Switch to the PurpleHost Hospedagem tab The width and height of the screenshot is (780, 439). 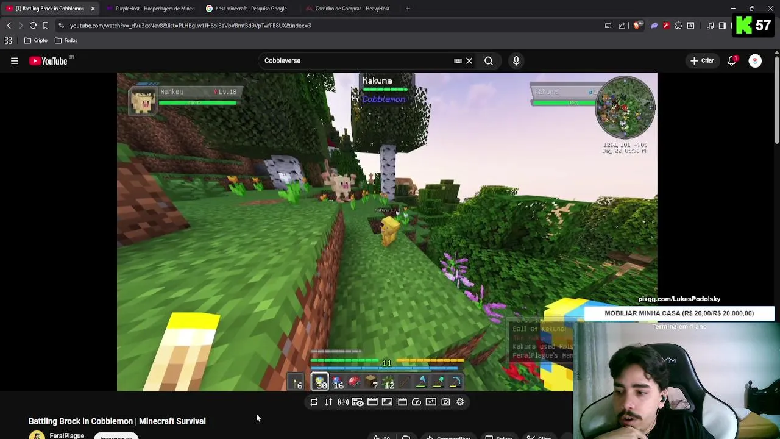point(150,9)
